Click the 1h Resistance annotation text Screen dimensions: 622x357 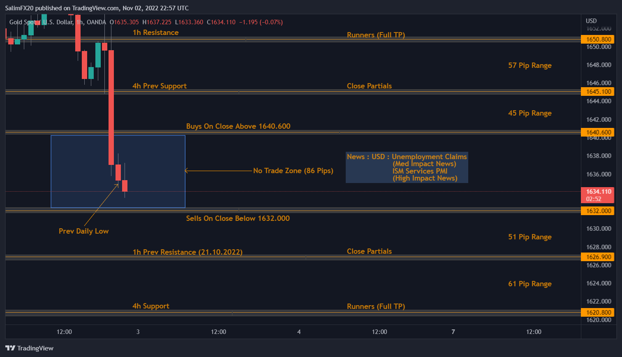click(155, 32)
